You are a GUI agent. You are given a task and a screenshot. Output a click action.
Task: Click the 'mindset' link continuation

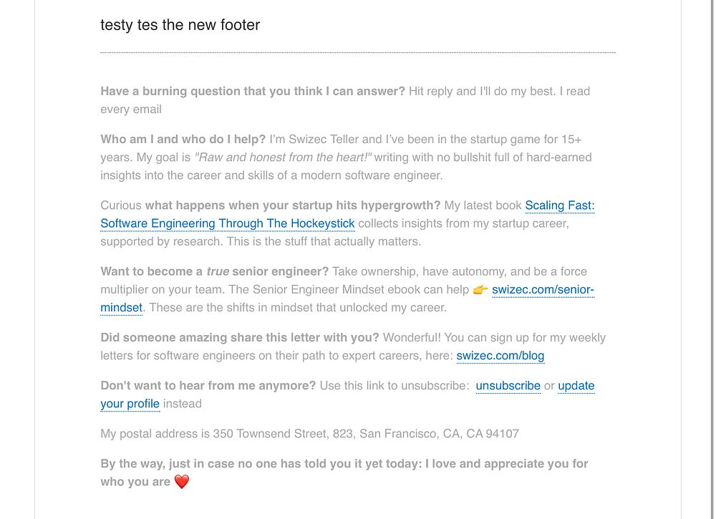tap(122, 308)
